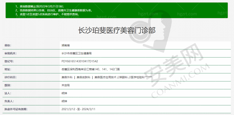This screenshot has height=115, width=234.
Task: Select the 执业许可证有效期 label
Action: [16, 109]
